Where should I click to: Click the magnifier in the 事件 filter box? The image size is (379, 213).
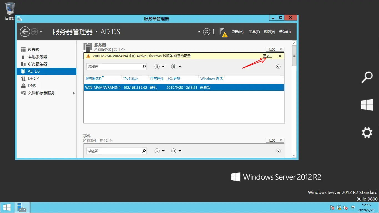(144, 151)
